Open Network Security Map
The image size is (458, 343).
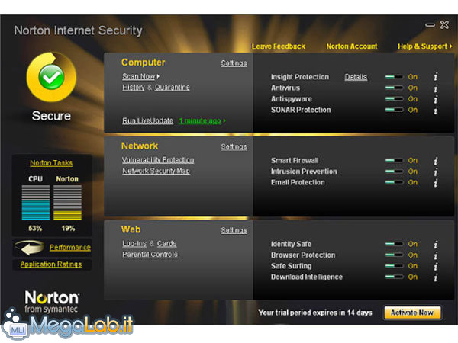pos(156,171)
